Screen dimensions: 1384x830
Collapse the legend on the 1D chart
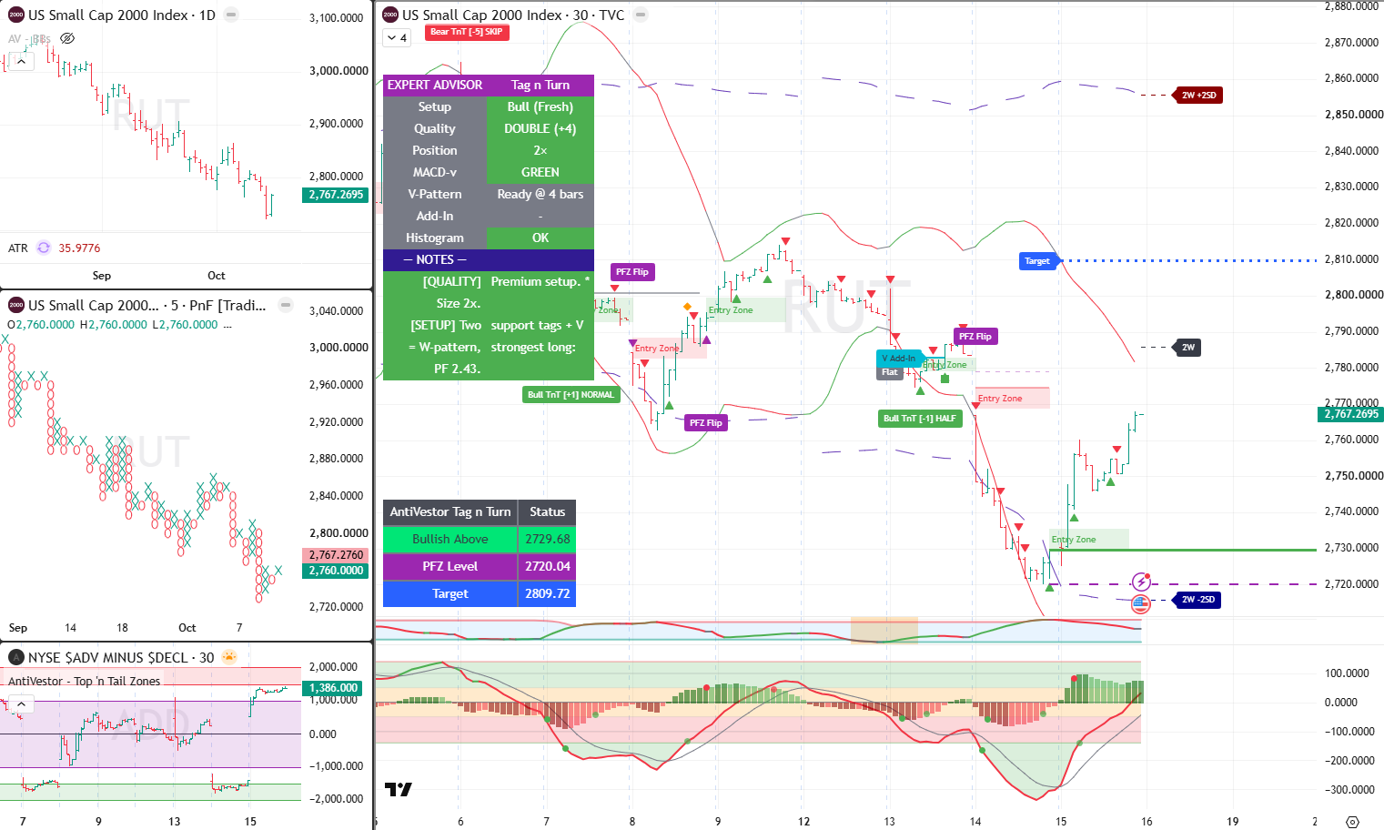pos(21,62)
